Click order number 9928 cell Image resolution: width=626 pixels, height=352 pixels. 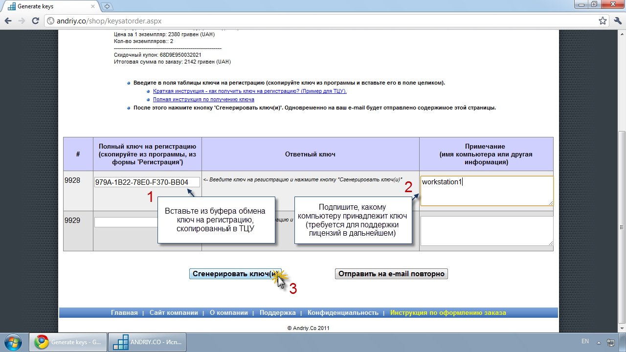(78, 191)
